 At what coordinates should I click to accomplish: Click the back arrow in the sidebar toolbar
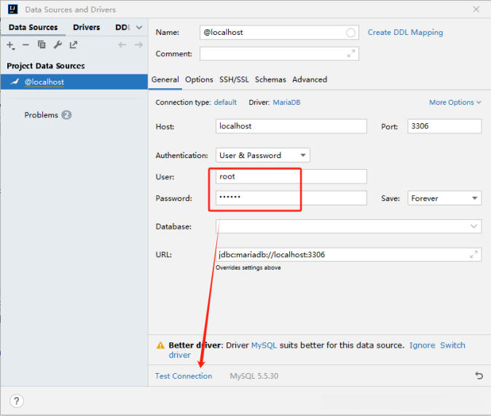click(122, 45)
